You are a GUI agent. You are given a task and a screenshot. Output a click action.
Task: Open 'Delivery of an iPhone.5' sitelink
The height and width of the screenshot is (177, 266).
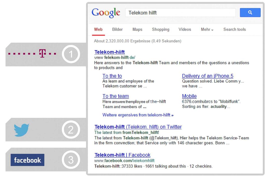(208, 76)
